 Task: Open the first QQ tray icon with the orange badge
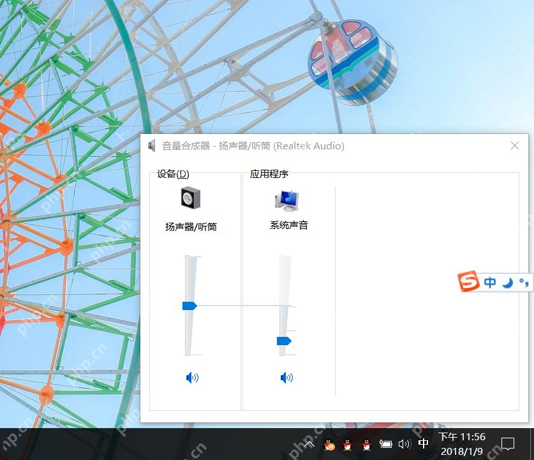coord(329,445)
